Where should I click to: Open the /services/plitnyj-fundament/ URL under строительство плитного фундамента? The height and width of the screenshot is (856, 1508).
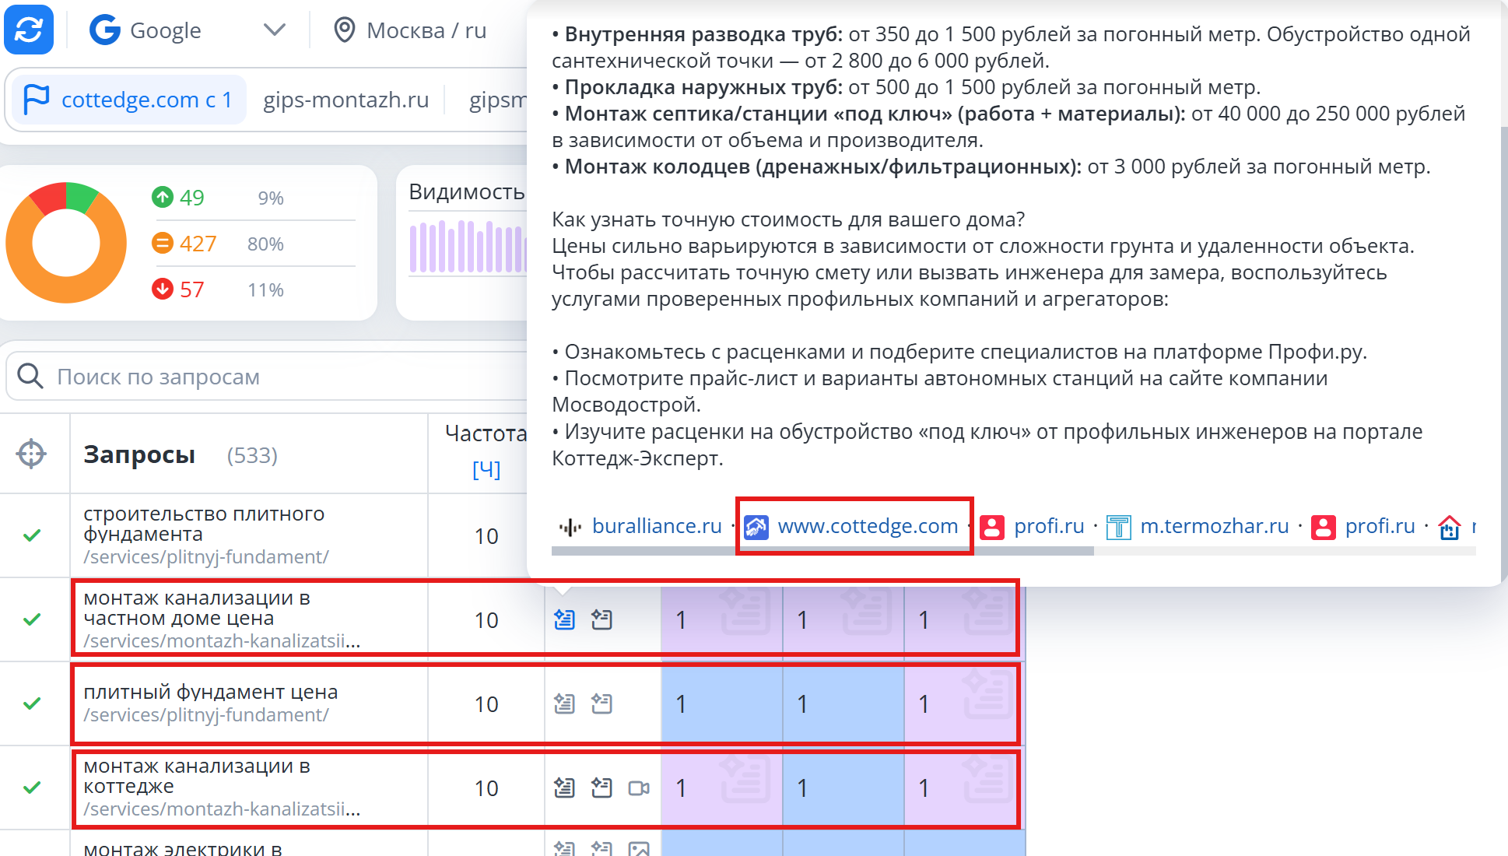206,557
